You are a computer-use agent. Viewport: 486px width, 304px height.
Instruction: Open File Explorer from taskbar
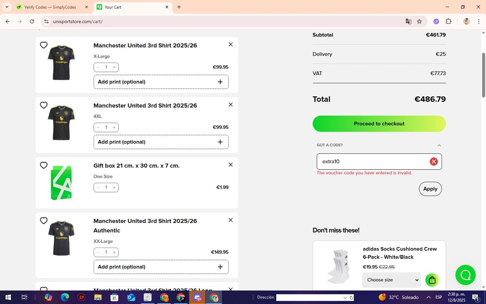(x=98, y=297)
